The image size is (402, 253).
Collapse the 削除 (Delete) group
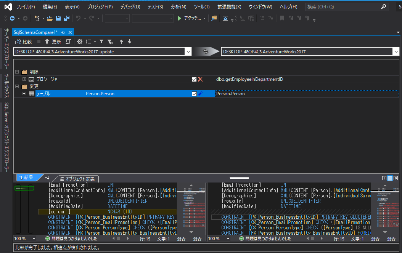coord(17,72)
